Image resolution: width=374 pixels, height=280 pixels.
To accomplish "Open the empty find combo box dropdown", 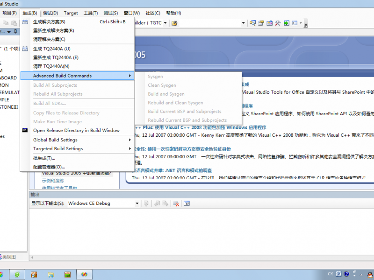I will click(x=243, y=22).
